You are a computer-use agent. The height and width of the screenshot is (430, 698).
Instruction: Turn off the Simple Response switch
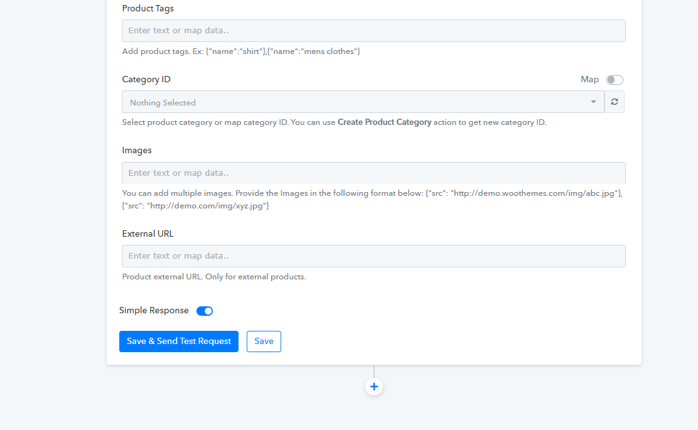[x=205, y=311]
